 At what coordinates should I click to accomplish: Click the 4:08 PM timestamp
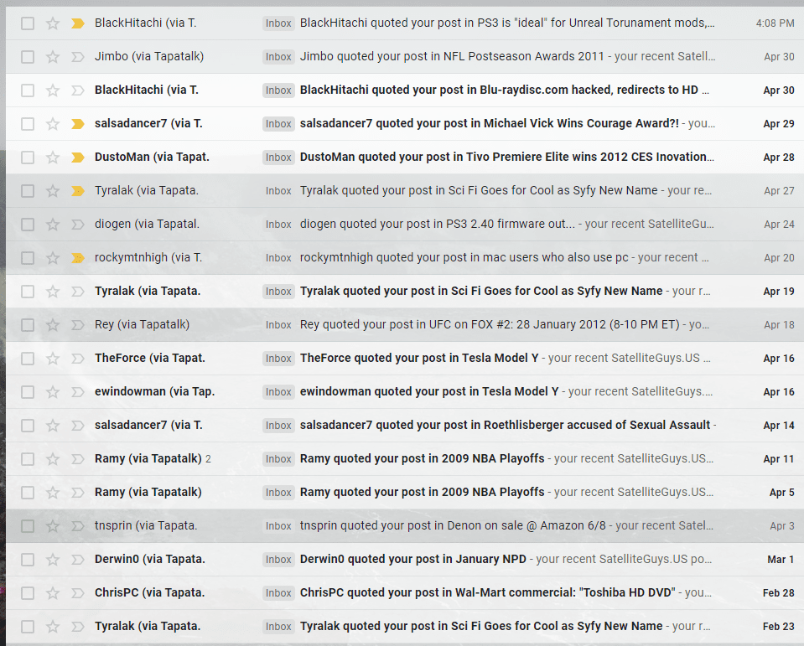click(775, 23)
